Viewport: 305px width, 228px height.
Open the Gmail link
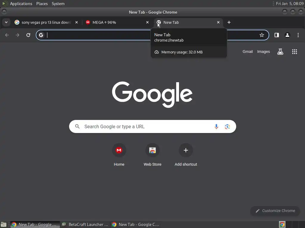(x=248, y=52)
